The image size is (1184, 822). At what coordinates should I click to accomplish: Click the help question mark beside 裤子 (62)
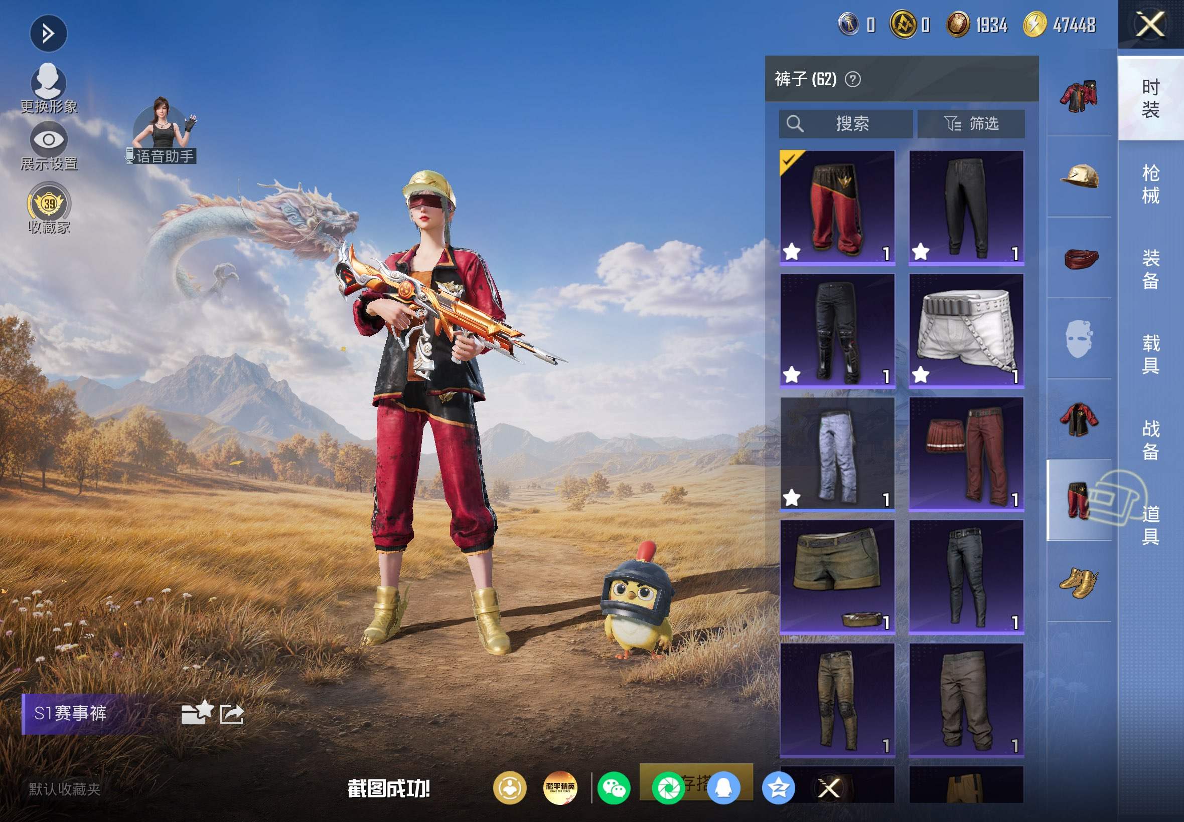point(852,79)
